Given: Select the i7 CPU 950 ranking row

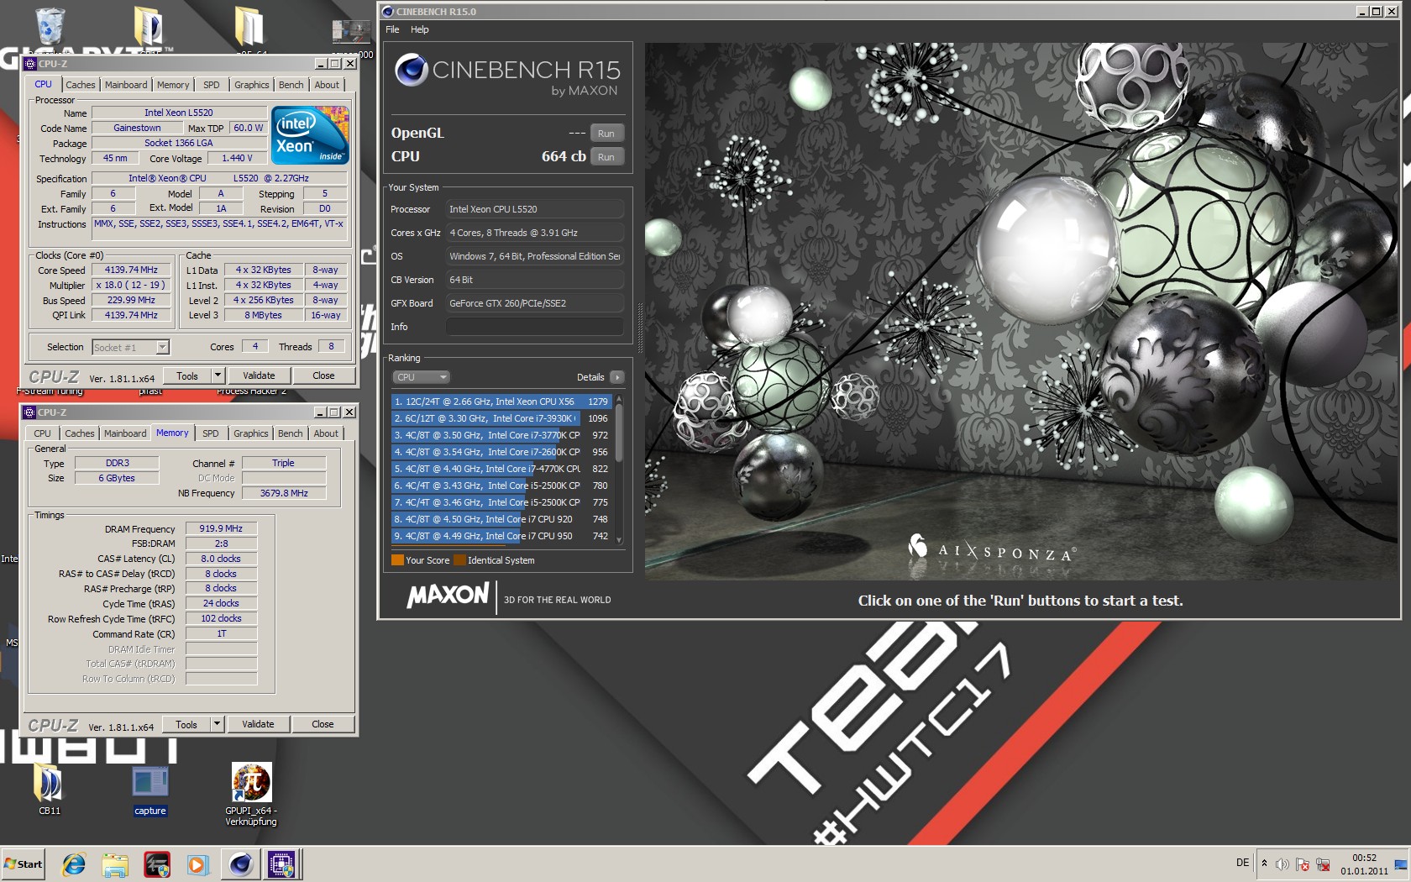Looking at the screenshot, I should tap(501, 536).
